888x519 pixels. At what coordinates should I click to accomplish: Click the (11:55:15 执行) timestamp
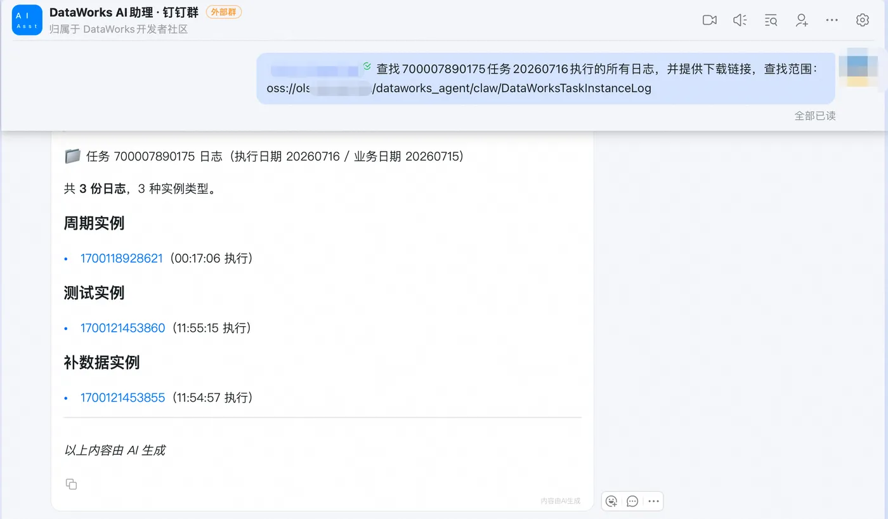click(x=211, y=328)
